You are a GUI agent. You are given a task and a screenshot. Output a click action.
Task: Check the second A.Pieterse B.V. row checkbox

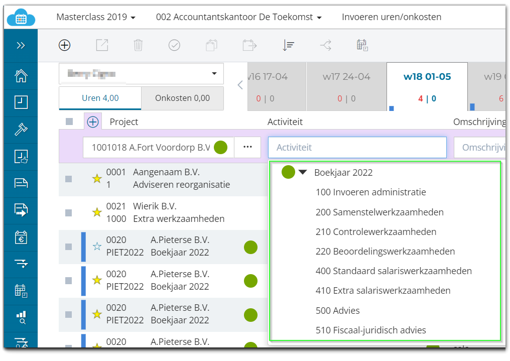pyautogui.click(x=68, y=281)
